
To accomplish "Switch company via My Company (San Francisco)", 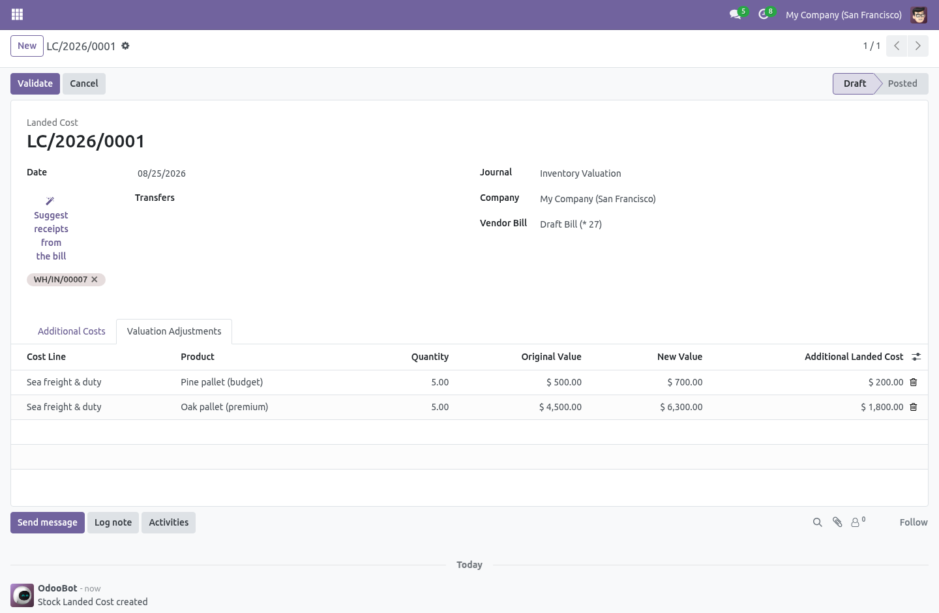I will tap(844, 14).
